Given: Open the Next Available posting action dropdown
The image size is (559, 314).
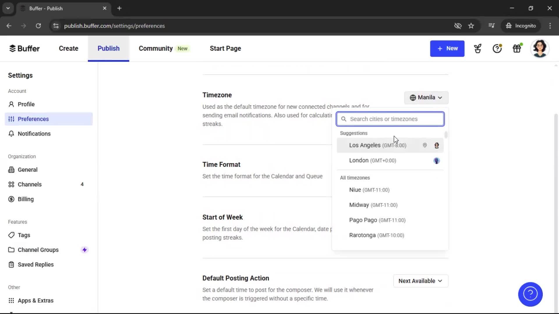Looking at the screenshot, I should pyautogui.click(x=420, y=281).
